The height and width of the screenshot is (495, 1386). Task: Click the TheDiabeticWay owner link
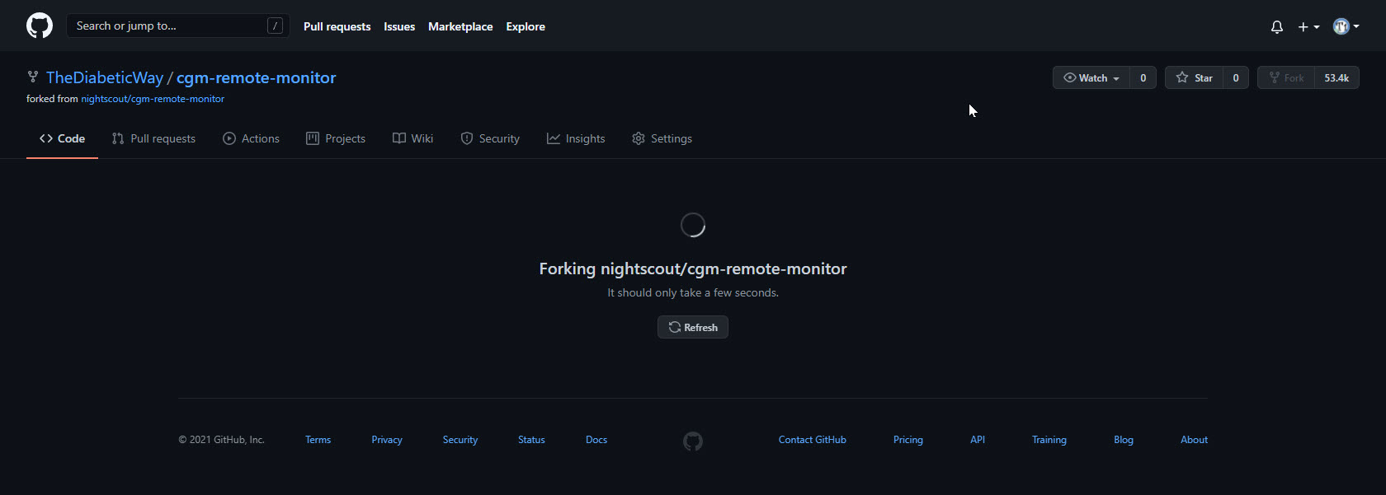(x=105, y=77)
